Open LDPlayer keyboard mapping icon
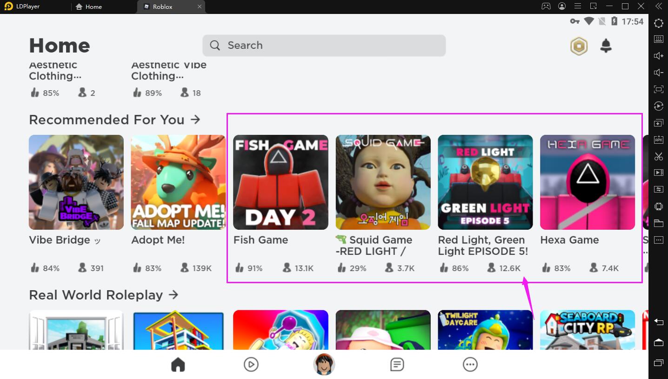Screen dimensions: 668x379 [x=659, y=39]
